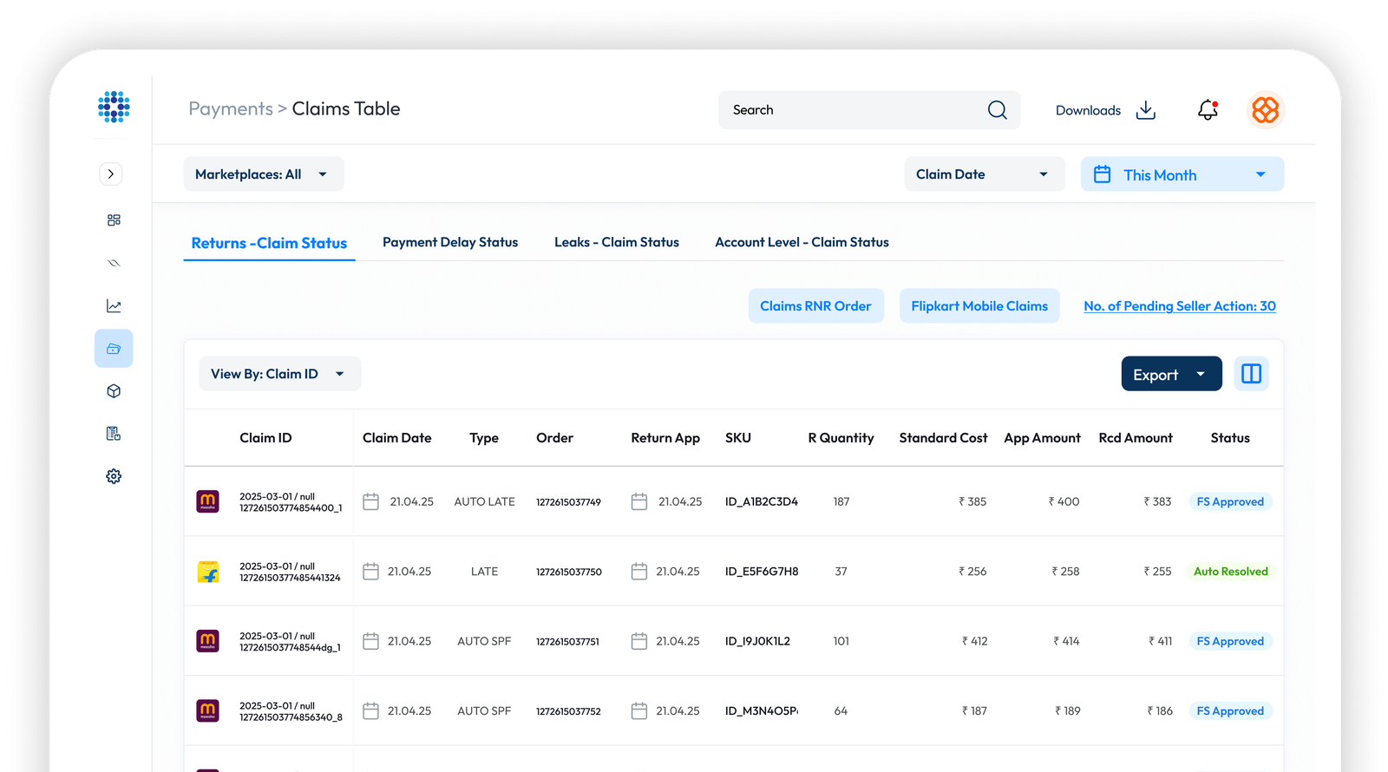Open the dashboard grid icon in sidebar

(114, 220)
